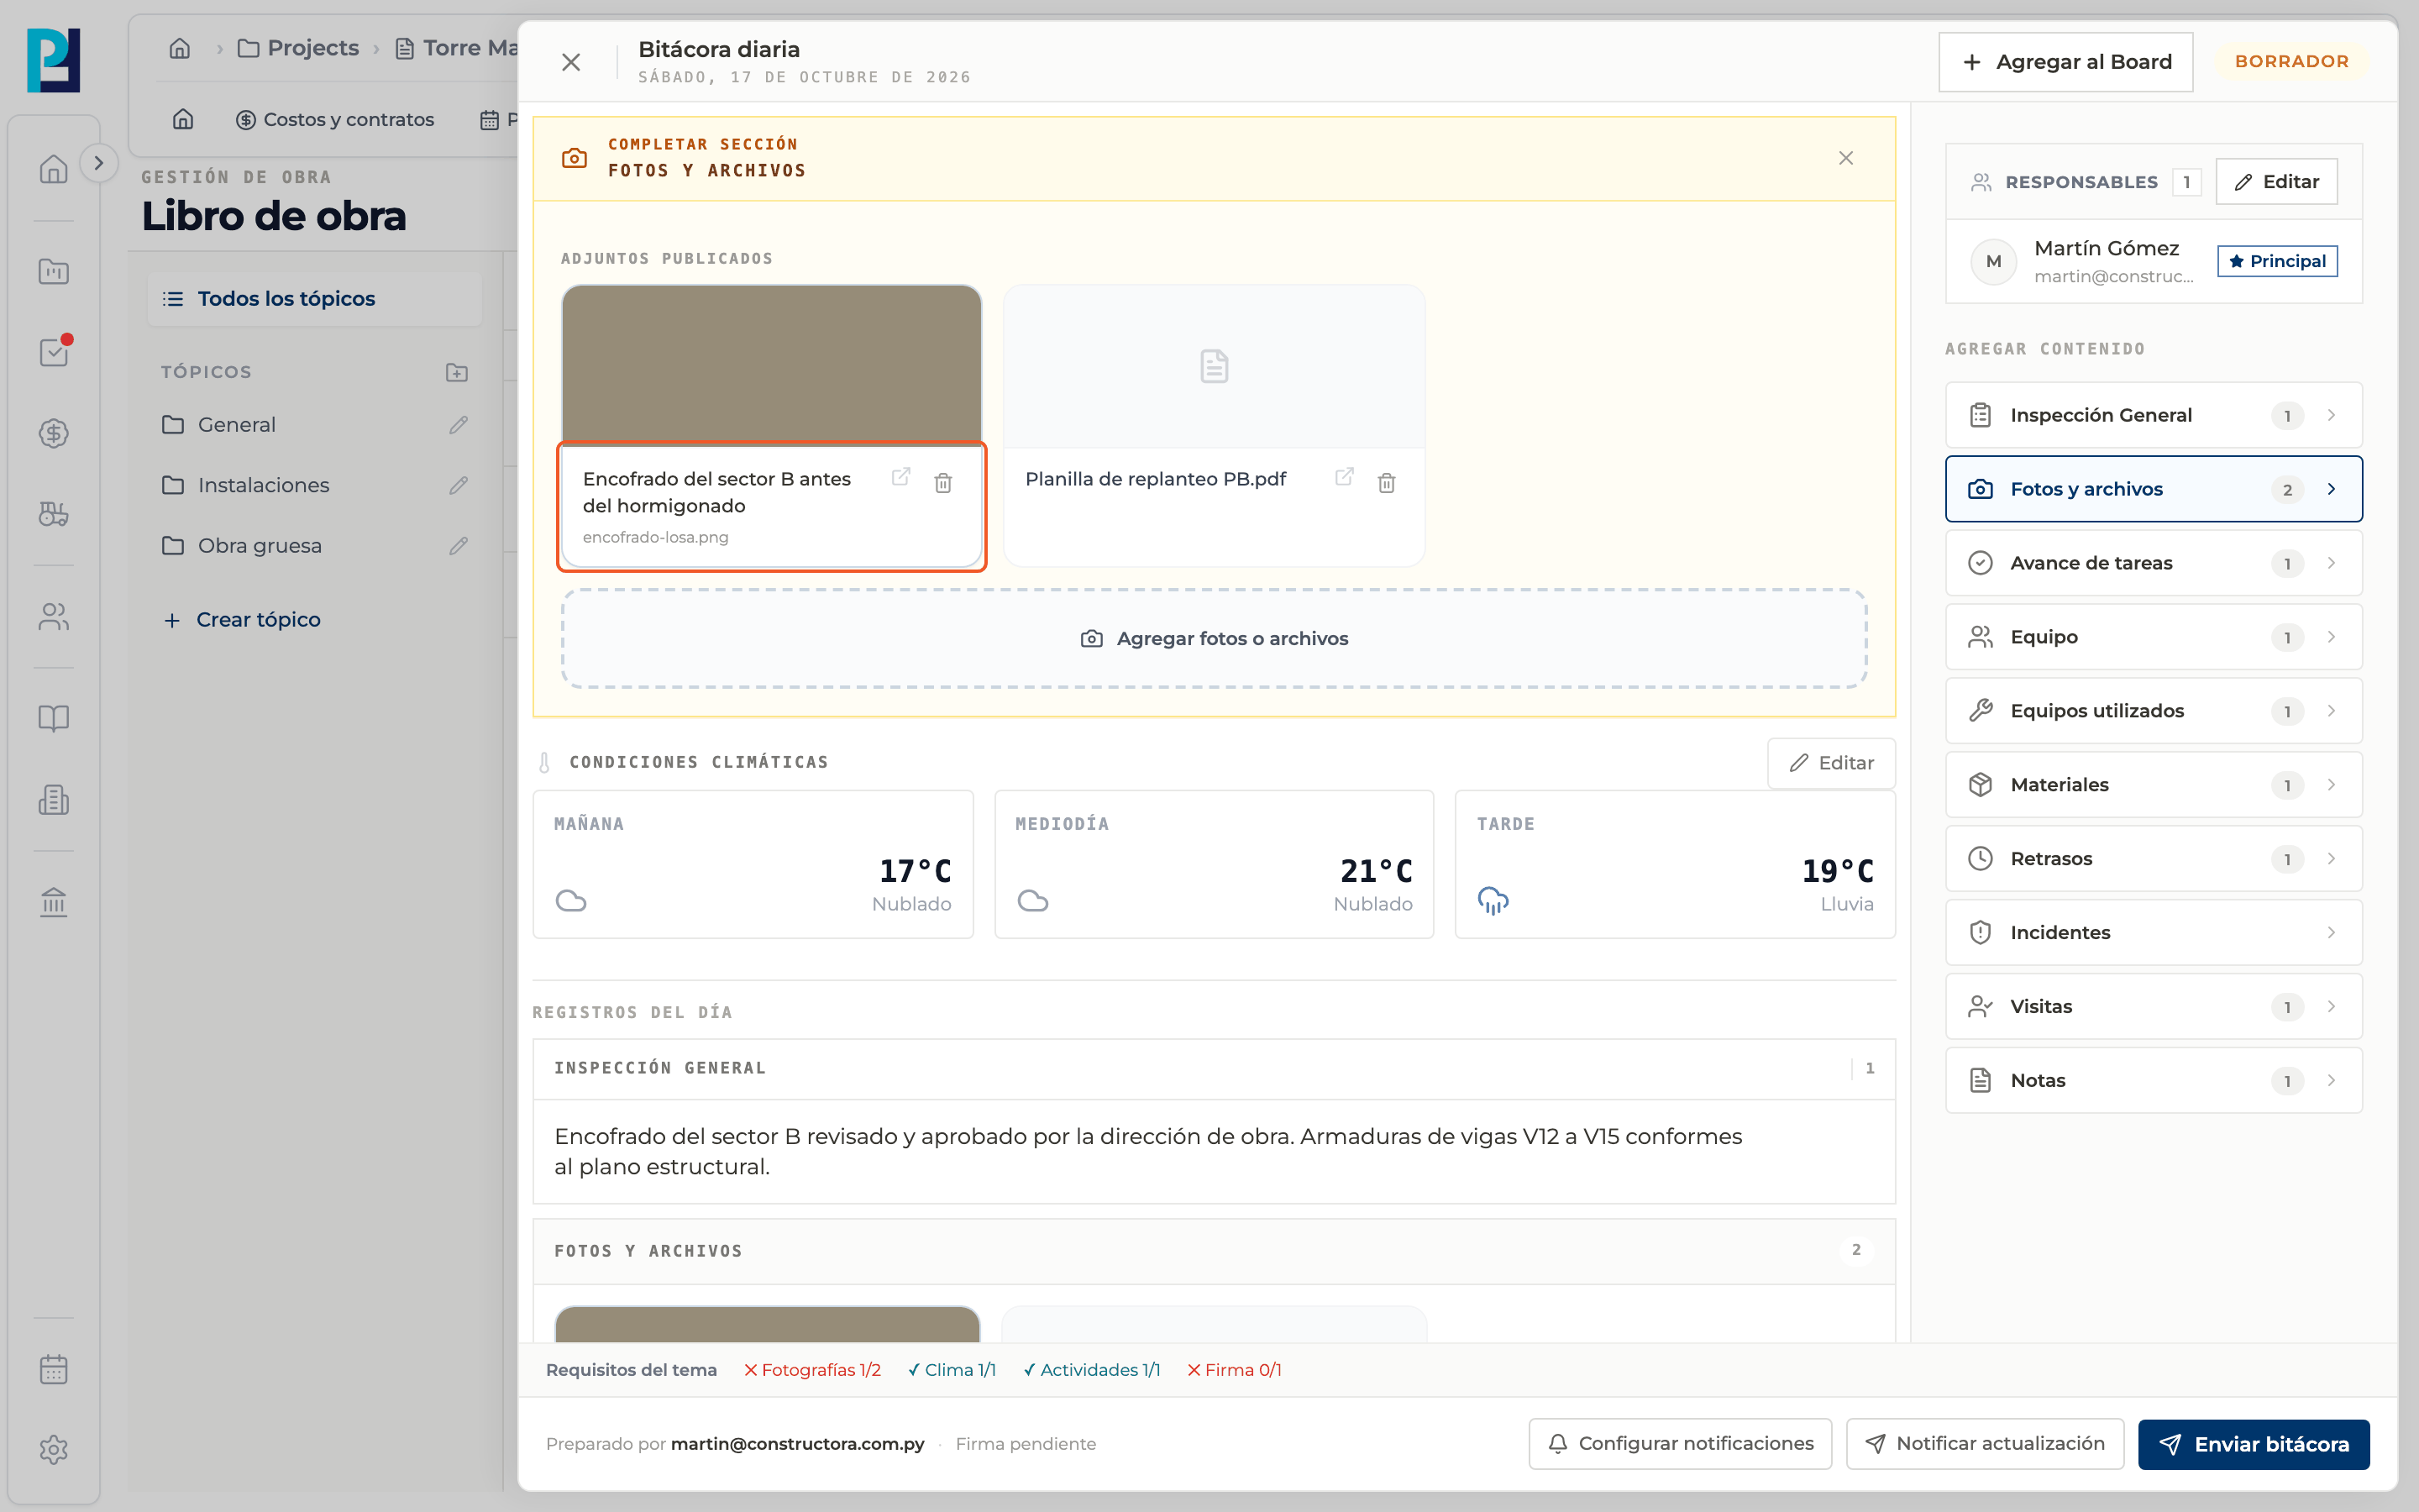Open Planilla de replanteo PB.pdf externally
The width and height of the screenshot is (2419, 1512).
[1345, 477]
